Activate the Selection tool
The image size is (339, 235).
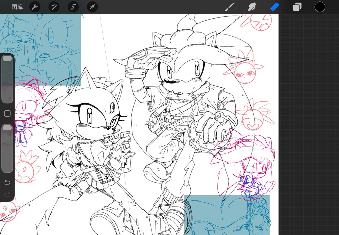click(x=73, y=7)
